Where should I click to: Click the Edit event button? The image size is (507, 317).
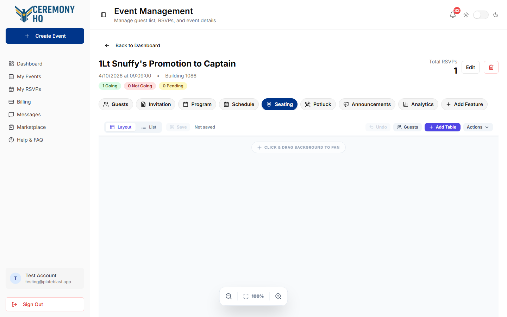[470, 67]
